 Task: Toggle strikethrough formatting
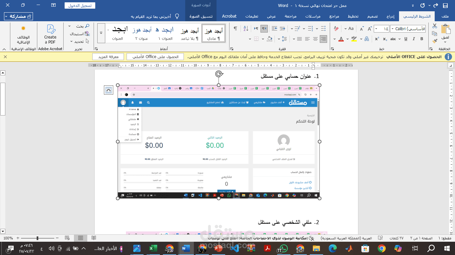tap(393, 39)
